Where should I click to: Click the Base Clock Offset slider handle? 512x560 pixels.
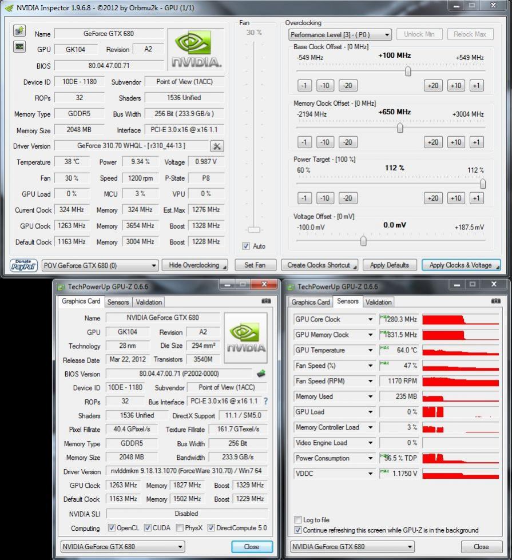tap(408, 72)
